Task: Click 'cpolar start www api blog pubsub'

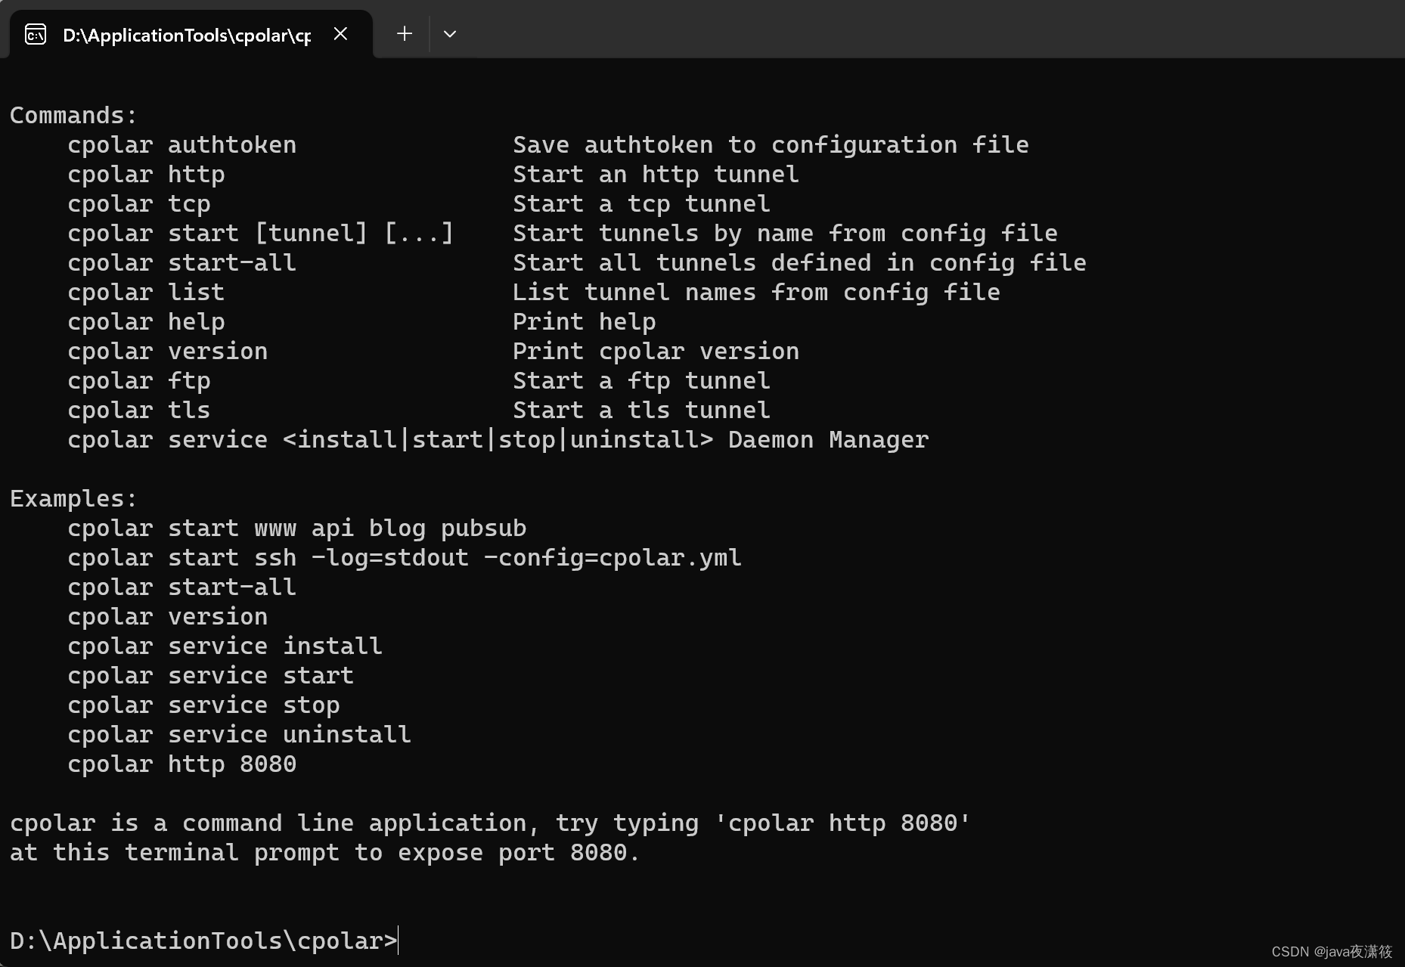Action: (x=296, y=528)
